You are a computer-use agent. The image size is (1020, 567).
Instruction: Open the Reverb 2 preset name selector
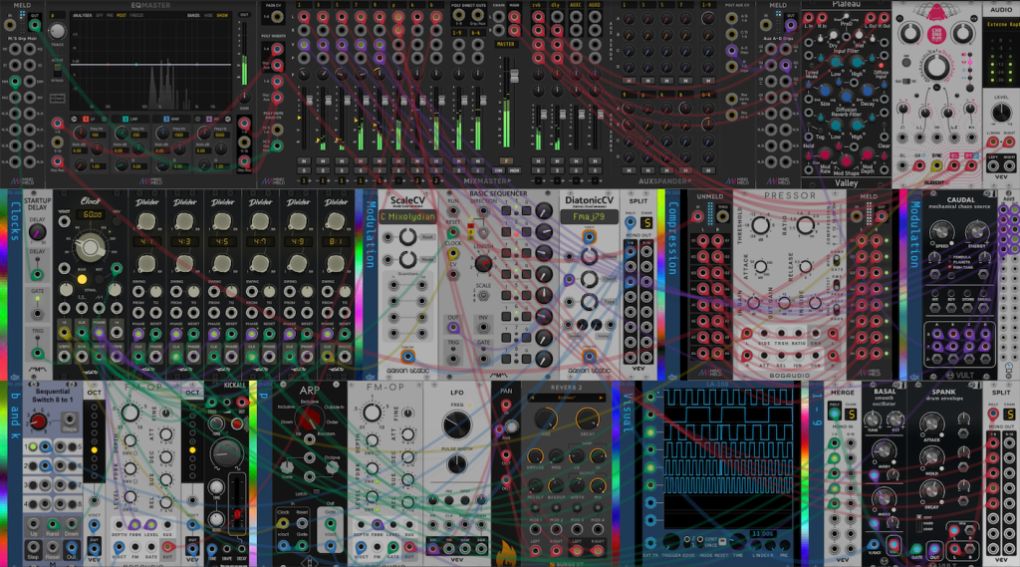[566, 398]
